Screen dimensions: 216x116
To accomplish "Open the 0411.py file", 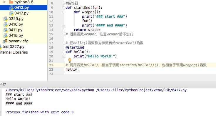I will 15,30.
